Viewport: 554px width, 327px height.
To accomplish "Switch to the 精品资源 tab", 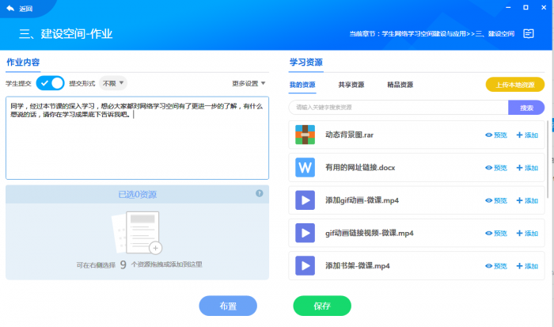I will [400, 85].
